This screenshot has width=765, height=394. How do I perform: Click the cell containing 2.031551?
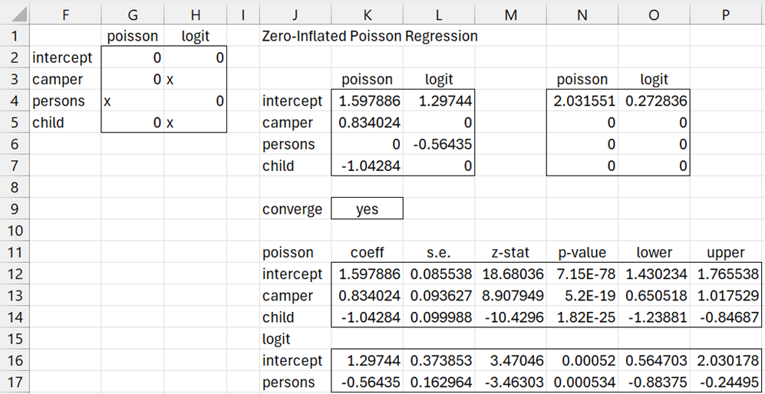(x=581, y=101)
